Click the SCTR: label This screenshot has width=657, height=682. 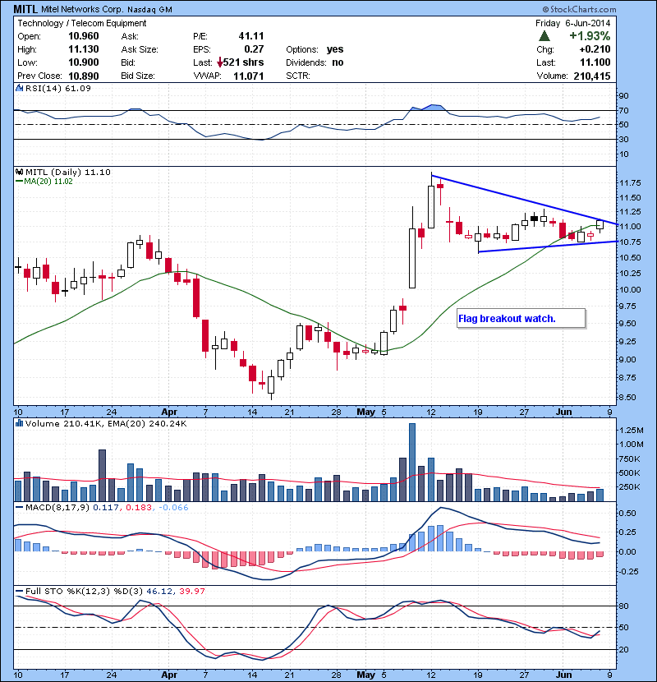[298, 76]
